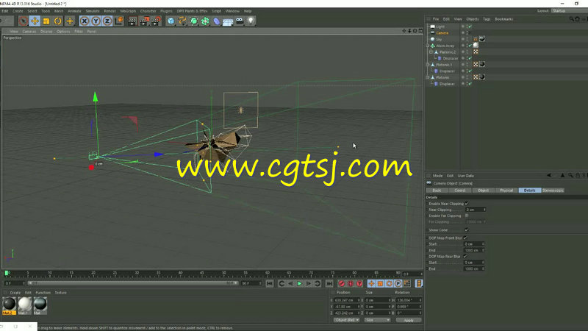Toggle DOF Map Front Blur checkbox

465,238
